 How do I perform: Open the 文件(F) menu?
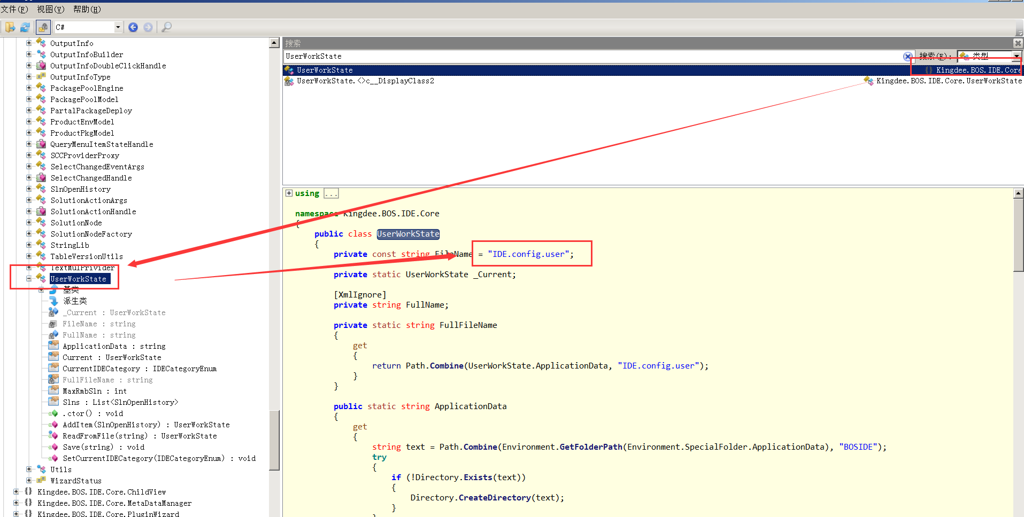[14, 10]
